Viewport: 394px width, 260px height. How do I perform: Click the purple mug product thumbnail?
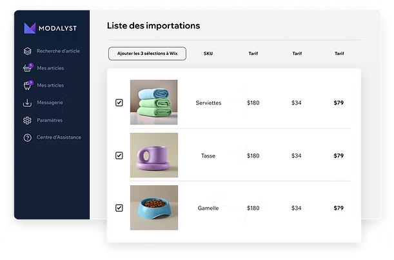[x=154, y=155]
